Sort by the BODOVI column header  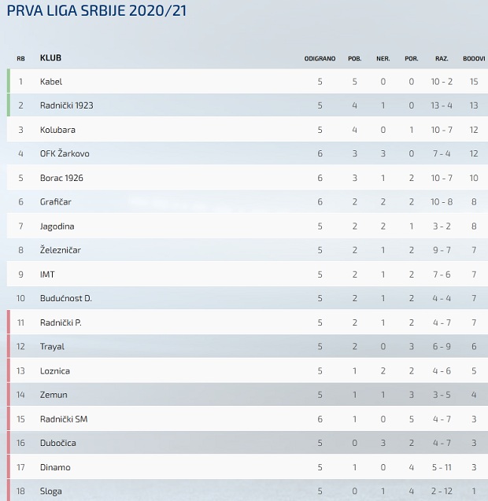click(474, 59)
